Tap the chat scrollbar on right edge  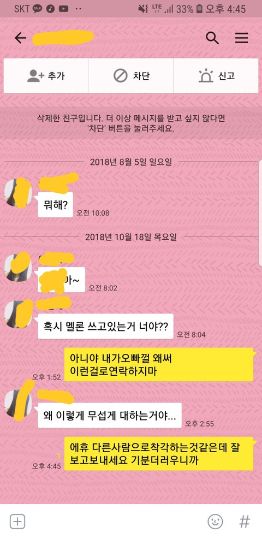click(x=260, y=212)
